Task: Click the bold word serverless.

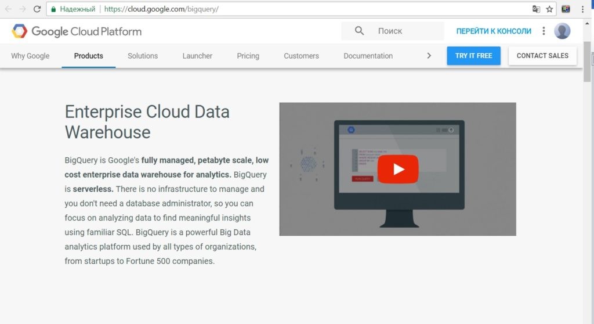Action: [x=93, y=189]
